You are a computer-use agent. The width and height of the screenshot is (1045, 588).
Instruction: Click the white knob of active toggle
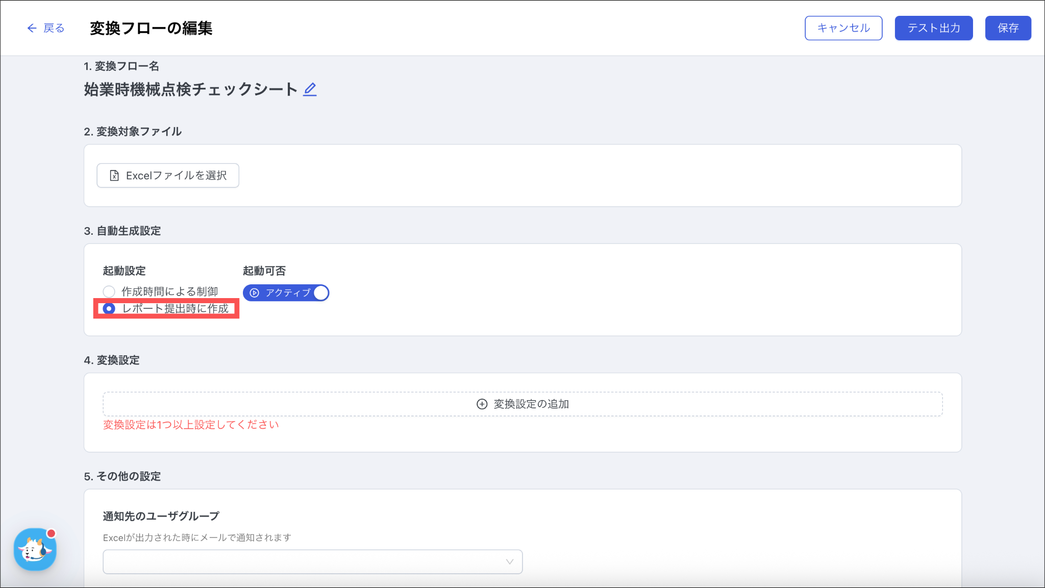point(321,293)
